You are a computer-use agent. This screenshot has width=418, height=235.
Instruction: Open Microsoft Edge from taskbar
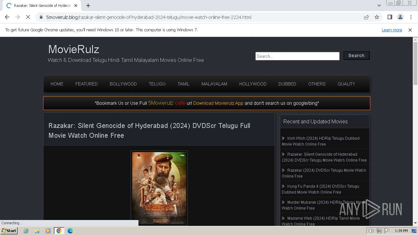tap(70, 231)
